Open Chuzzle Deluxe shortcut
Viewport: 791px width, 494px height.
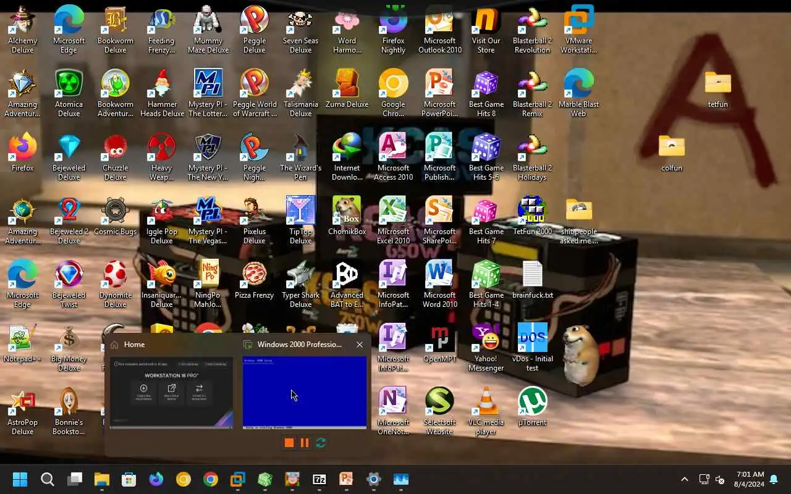[115, 157]
